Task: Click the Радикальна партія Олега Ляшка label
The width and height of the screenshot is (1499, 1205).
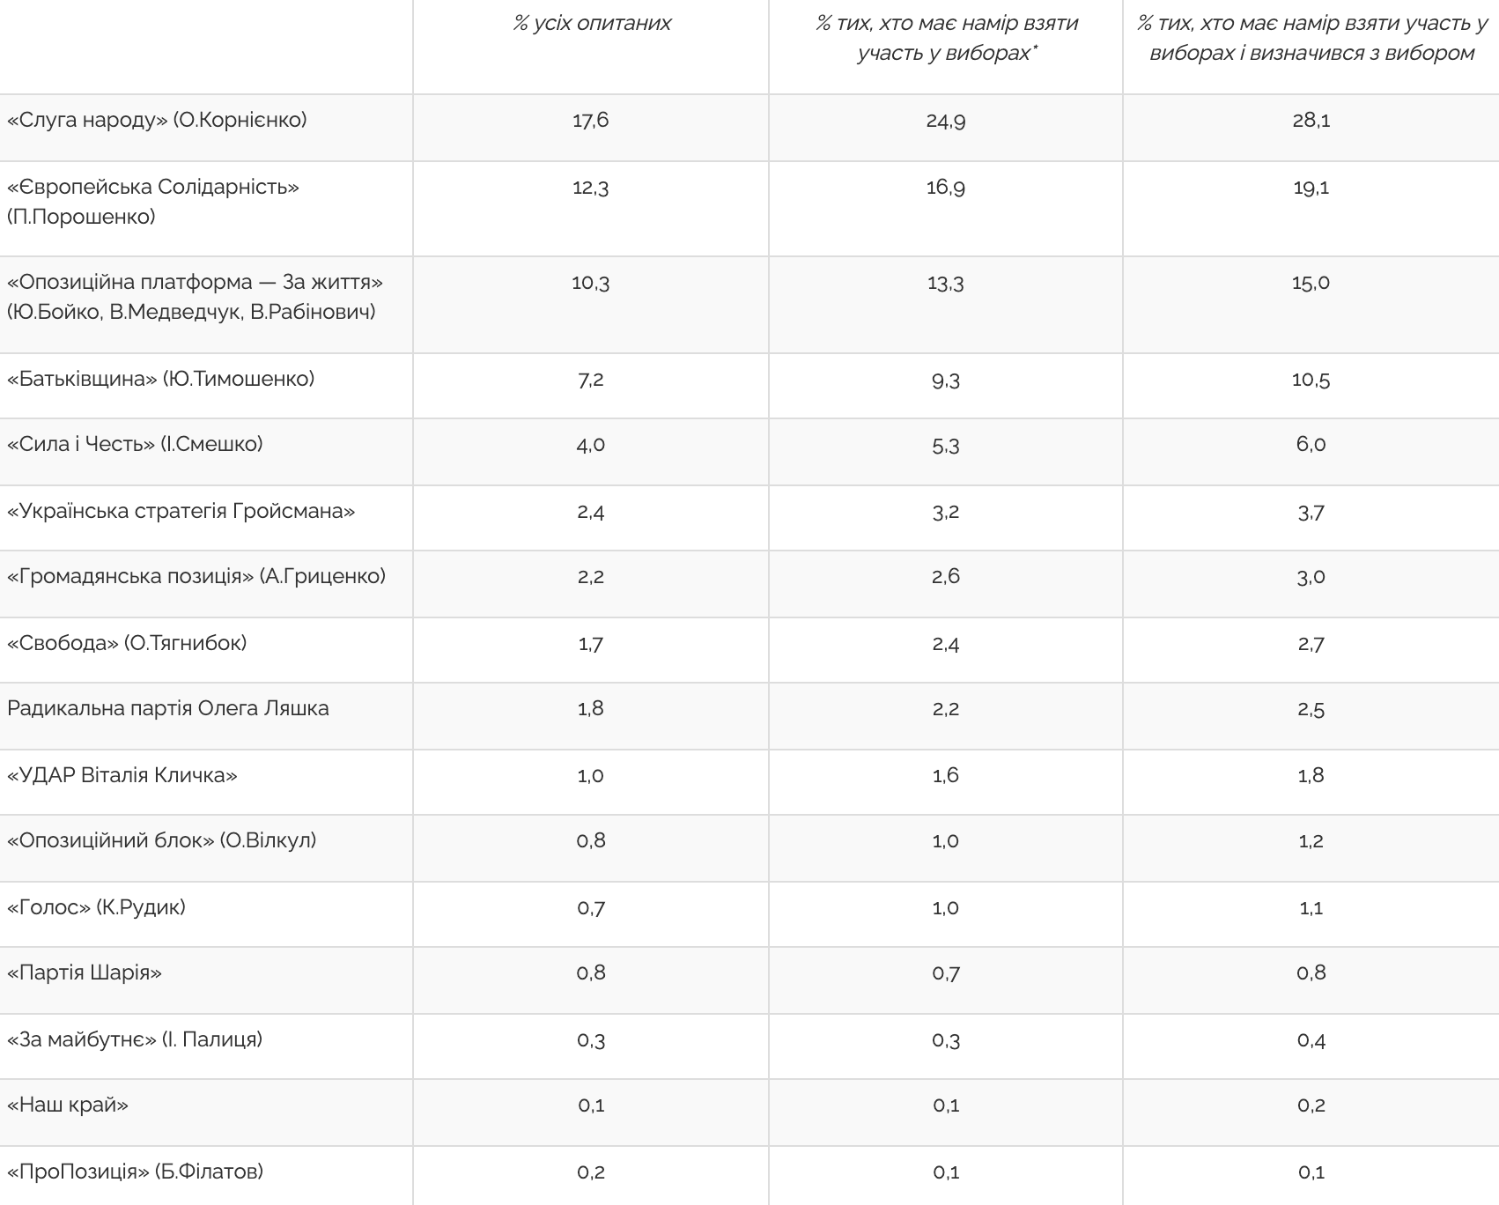Action: pos(168,708)
